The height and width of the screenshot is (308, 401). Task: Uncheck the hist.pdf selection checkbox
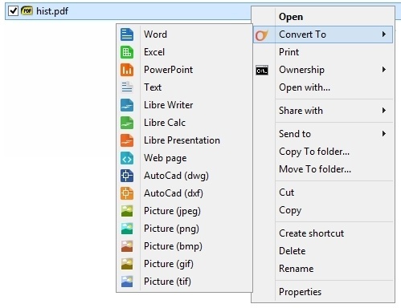13,11
